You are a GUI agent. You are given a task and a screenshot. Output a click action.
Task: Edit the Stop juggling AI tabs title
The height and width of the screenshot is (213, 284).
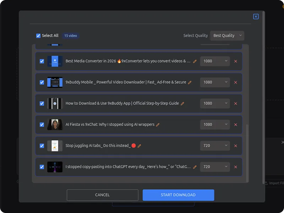pos(139,146)
